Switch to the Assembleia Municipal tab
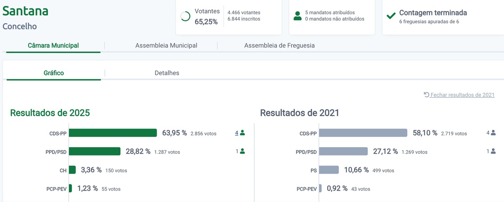This screenshot has width=504, height=202. pos(166,45)
